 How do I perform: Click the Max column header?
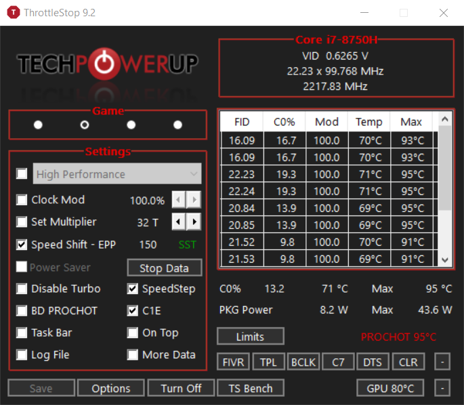411,122
